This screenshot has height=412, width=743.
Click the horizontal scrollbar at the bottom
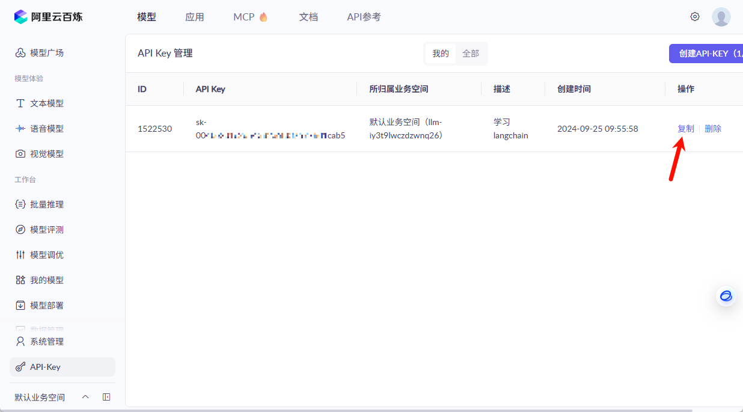[x=346, y=410]
